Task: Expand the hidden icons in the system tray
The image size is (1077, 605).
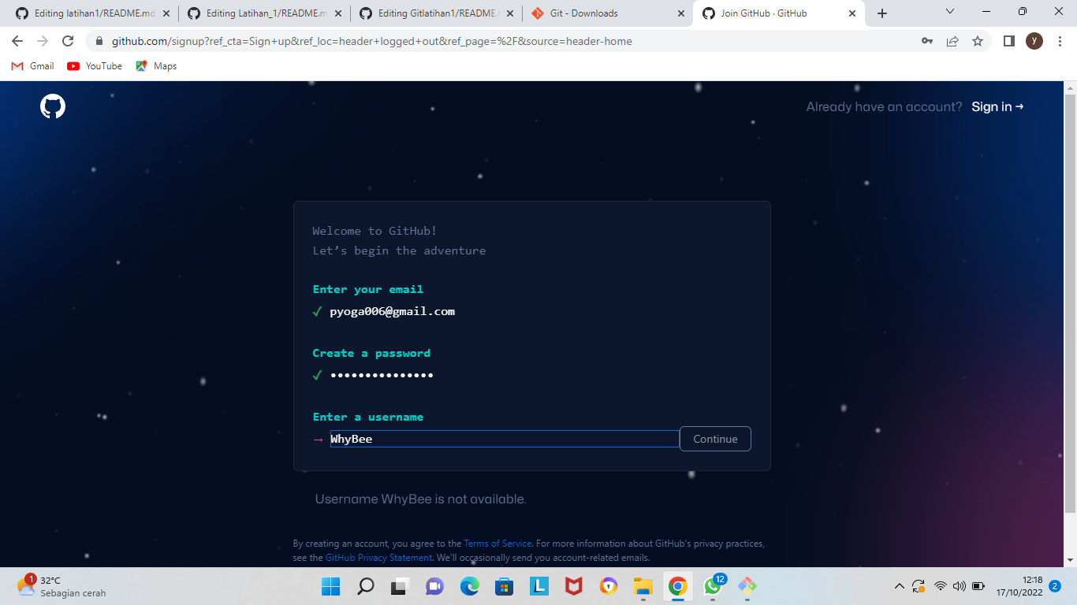Action: point(899,586)
